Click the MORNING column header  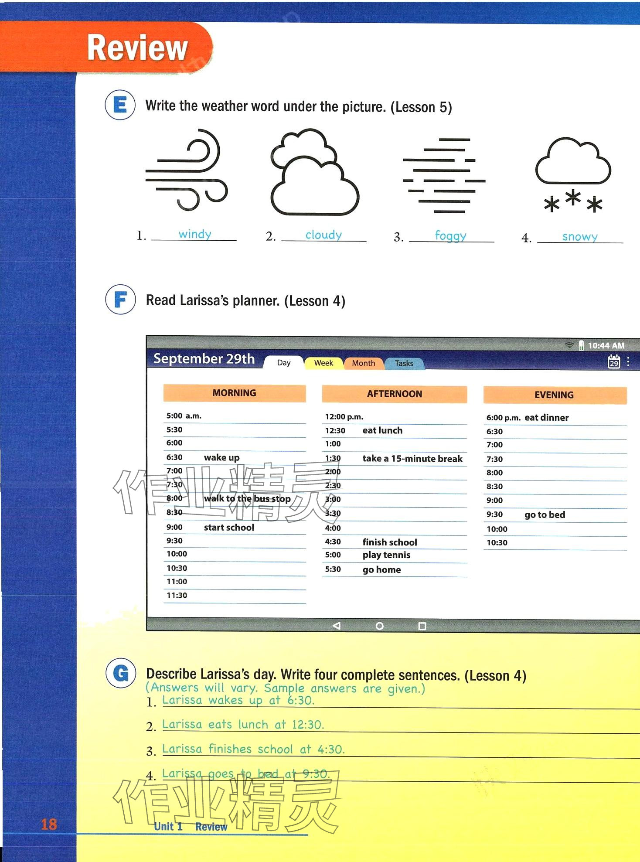(234, 393)
